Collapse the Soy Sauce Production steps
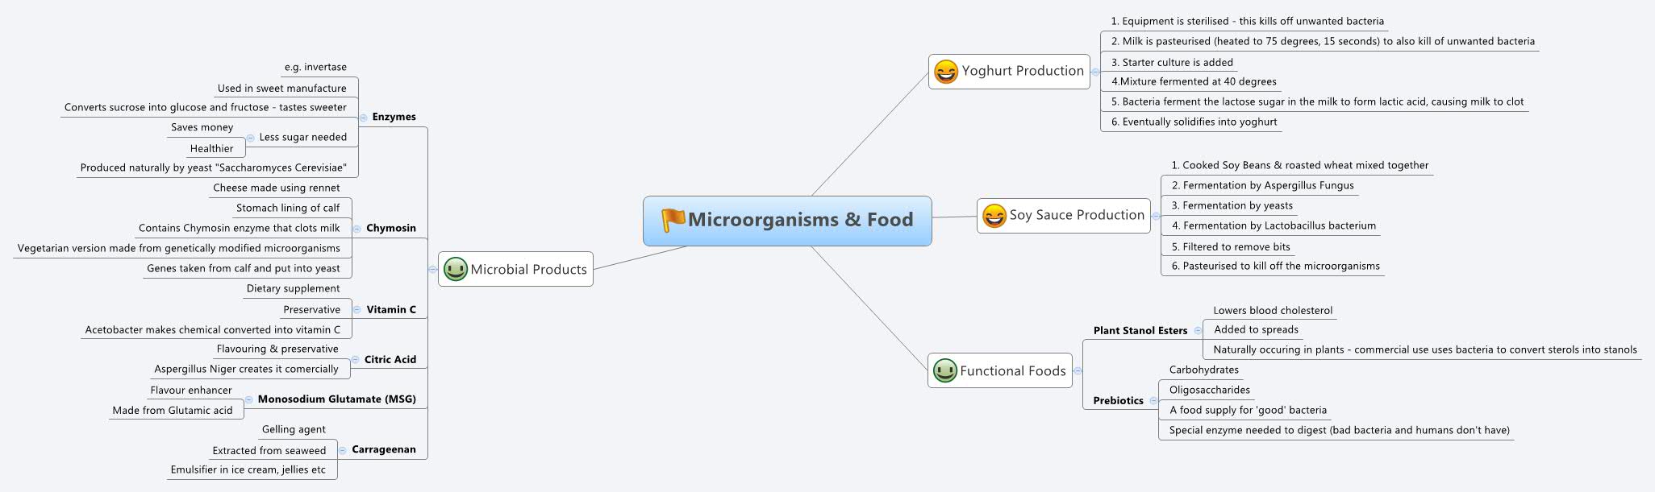1655x492 pixels. [x=1156, y=216]
